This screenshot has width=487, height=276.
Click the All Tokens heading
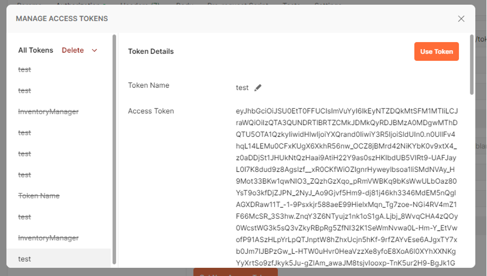coord(36,50)
